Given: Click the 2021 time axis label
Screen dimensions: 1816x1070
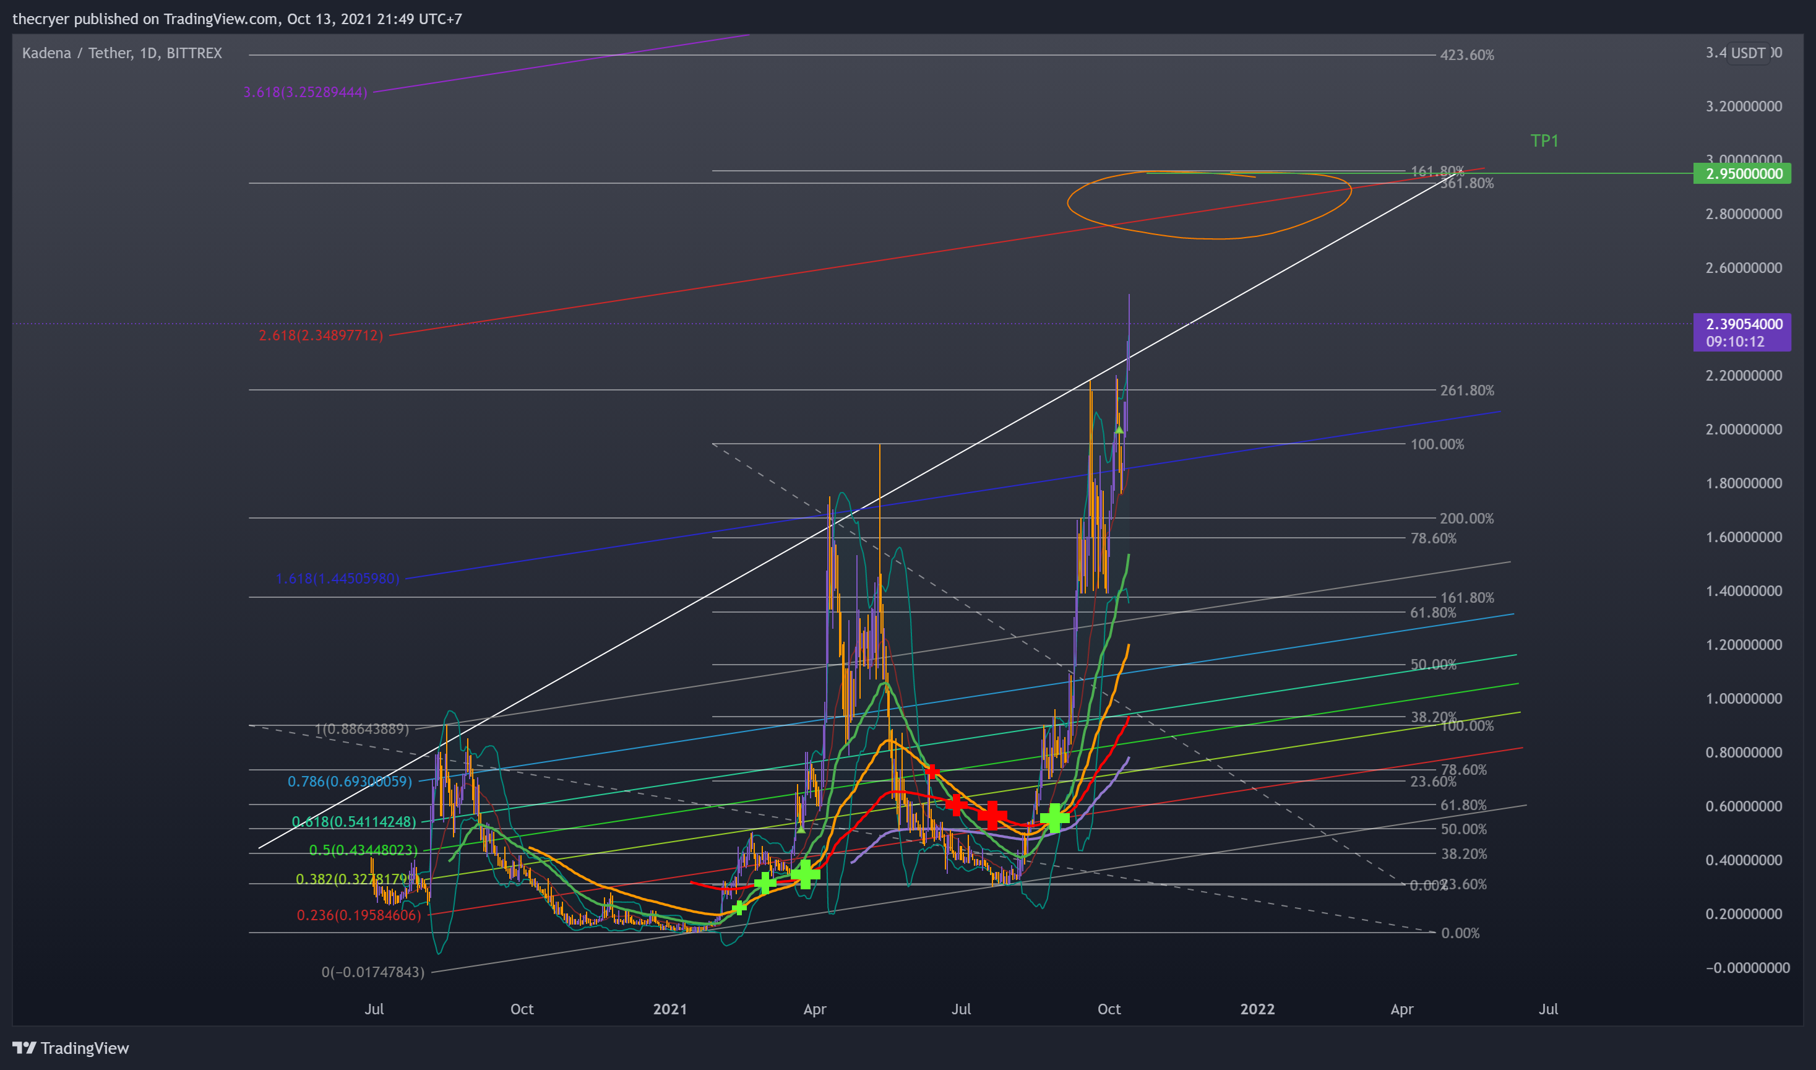Looking at the screenshot, I should (x=669, y=1009).
